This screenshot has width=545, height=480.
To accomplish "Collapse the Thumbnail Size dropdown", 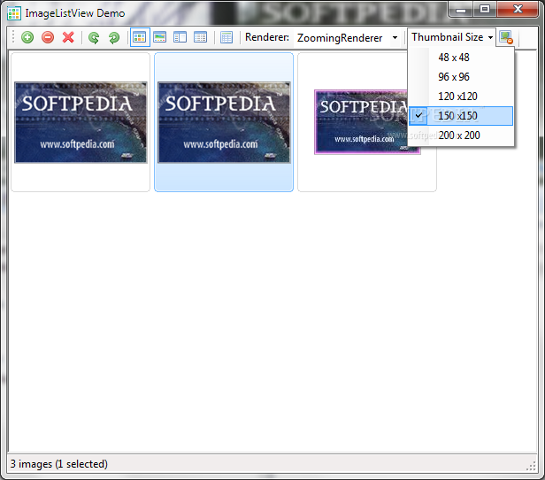I will coord(451,37).
